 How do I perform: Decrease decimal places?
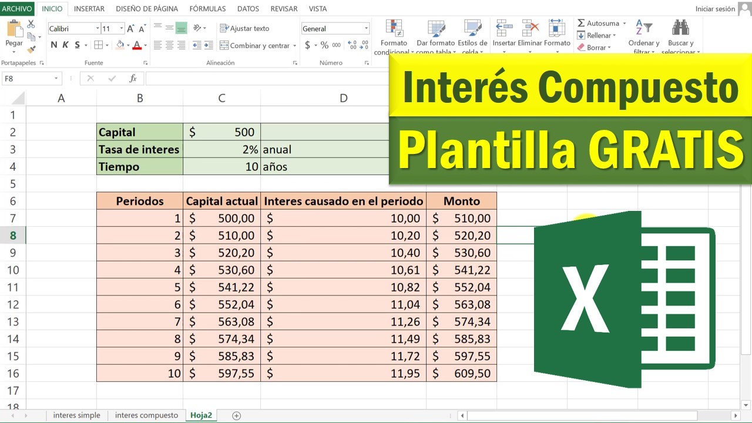[x=364, y=45]
